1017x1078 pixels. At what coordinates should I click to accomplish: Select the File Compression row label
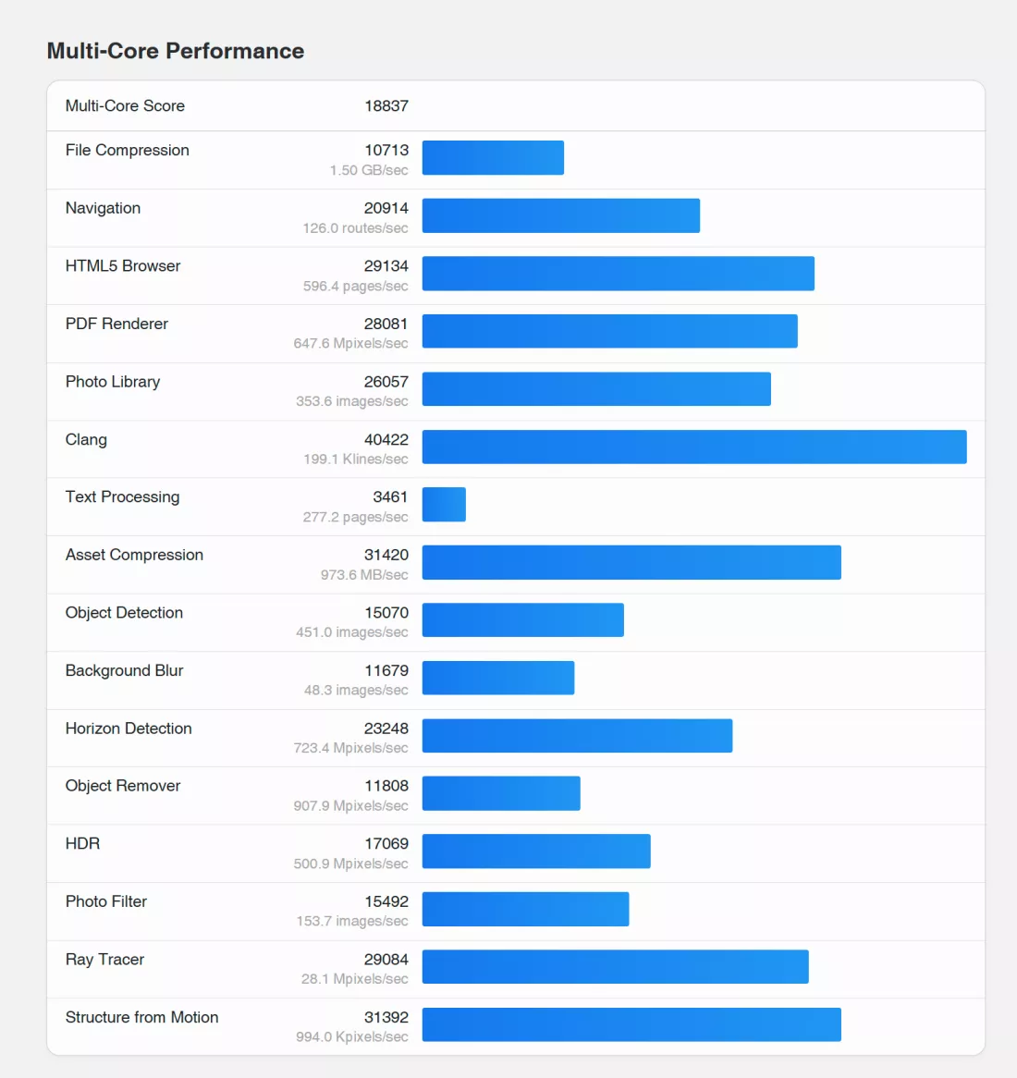click(128, 151)
